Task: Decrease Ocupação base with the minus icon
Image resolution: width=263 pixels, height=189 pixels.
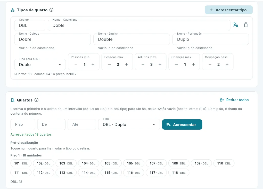Action: coord(210,64)
